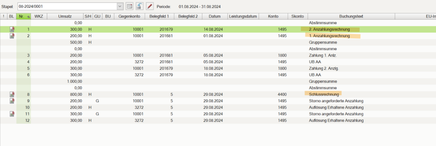Open the attached document icon in row 2
Viewport: 436px width, 146px height.
pos(12,36)
